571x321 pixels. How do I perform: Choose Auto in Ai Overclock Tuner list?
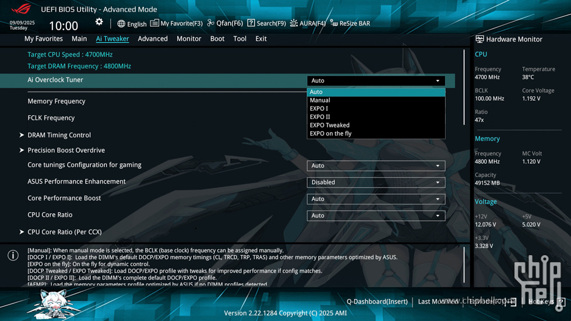[376, 92]
